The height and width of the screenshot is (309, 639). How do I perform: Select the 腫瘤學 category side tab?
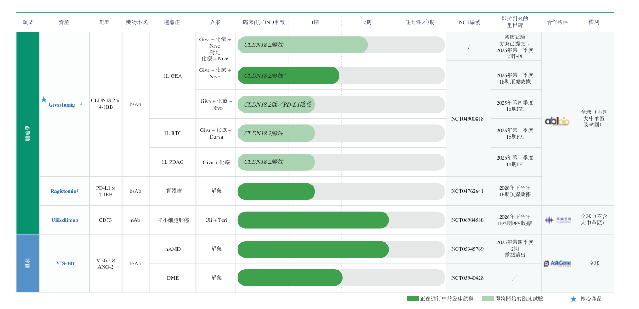pos(28,133)
